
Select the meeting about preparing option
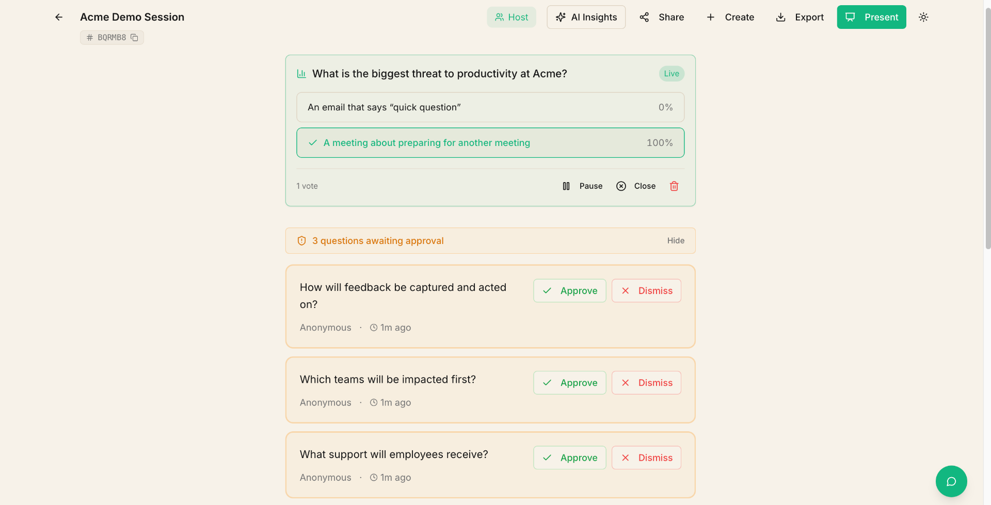490,143
